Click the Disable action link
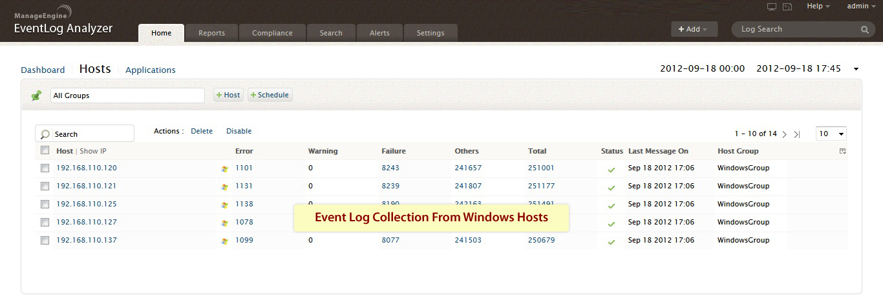Screen dimensions: 883x300 (239, 131)
